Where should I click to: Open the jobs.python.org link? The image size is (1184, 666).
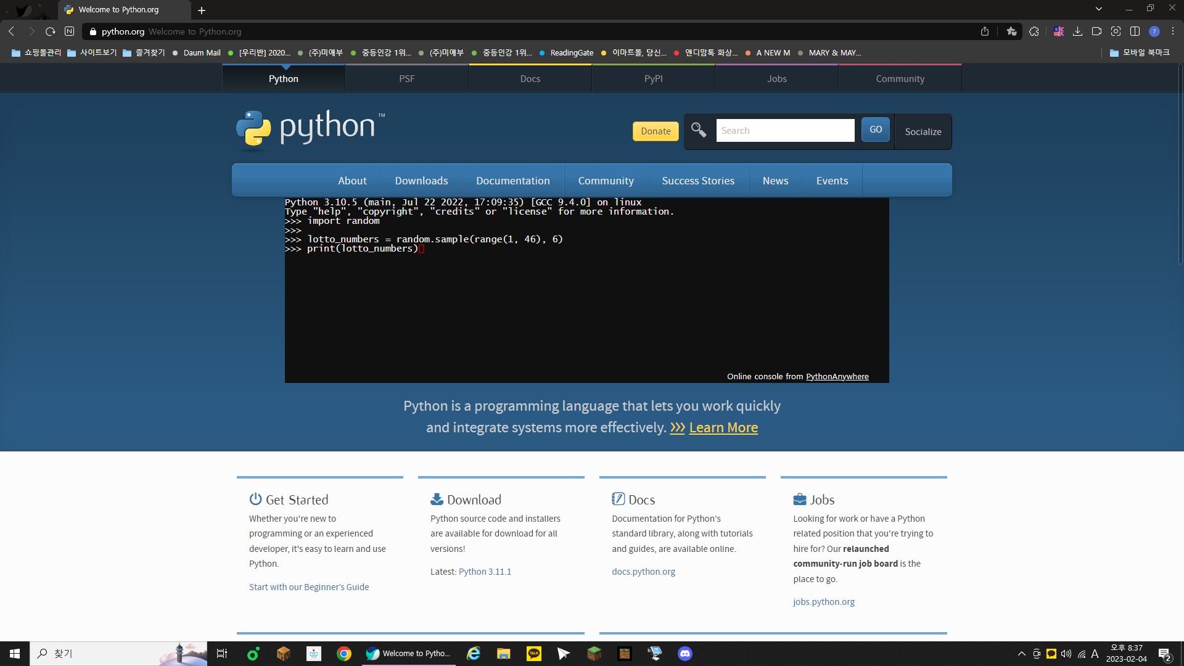824,602
